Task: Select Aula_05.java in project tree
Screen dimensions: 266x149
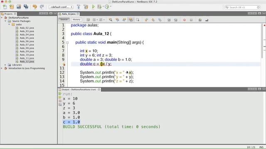Action: coord(27,38)
